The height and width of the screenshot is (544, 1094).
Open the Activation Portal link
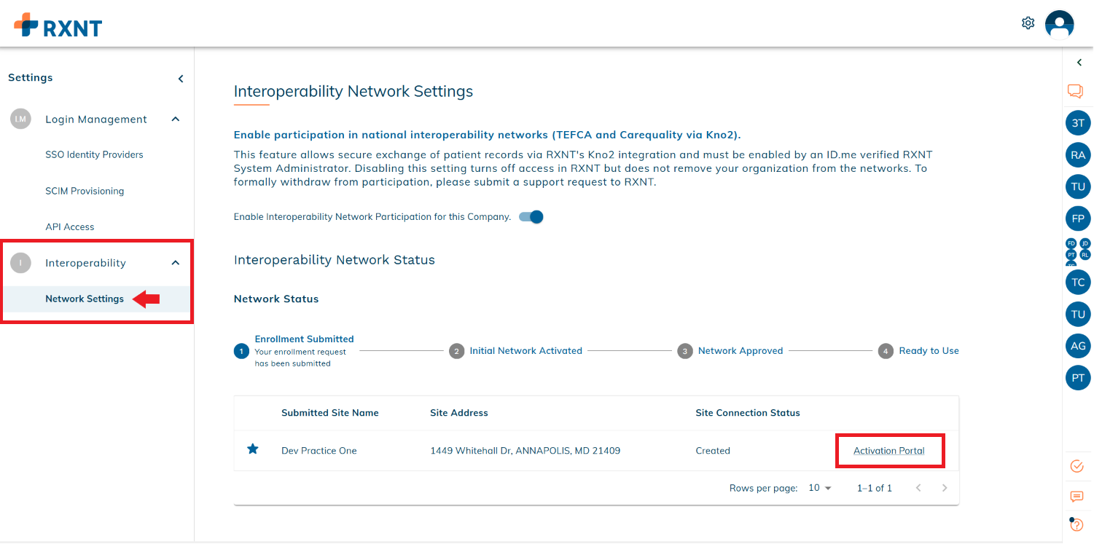(x=889, y=451)
